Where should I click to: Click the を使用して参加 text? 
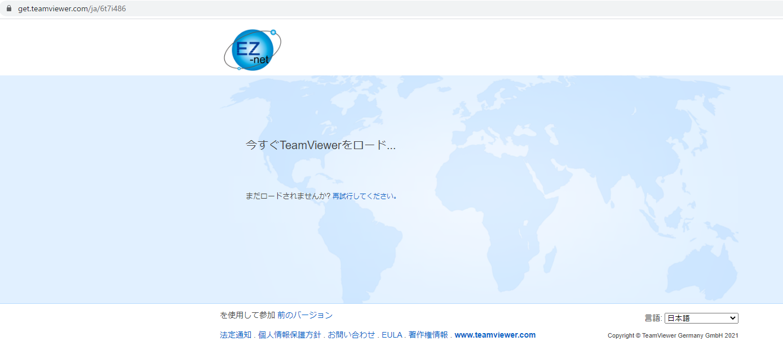(x=247, y=315)
